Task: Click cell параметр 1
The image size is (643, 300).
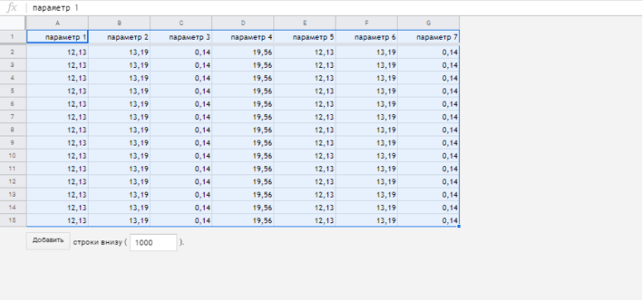Action: click(x=57, y=37)
